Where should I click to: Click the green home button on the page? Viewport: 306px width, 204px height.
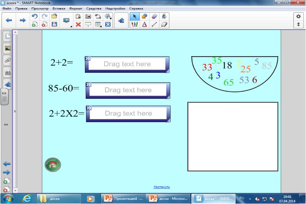(52, 165)
